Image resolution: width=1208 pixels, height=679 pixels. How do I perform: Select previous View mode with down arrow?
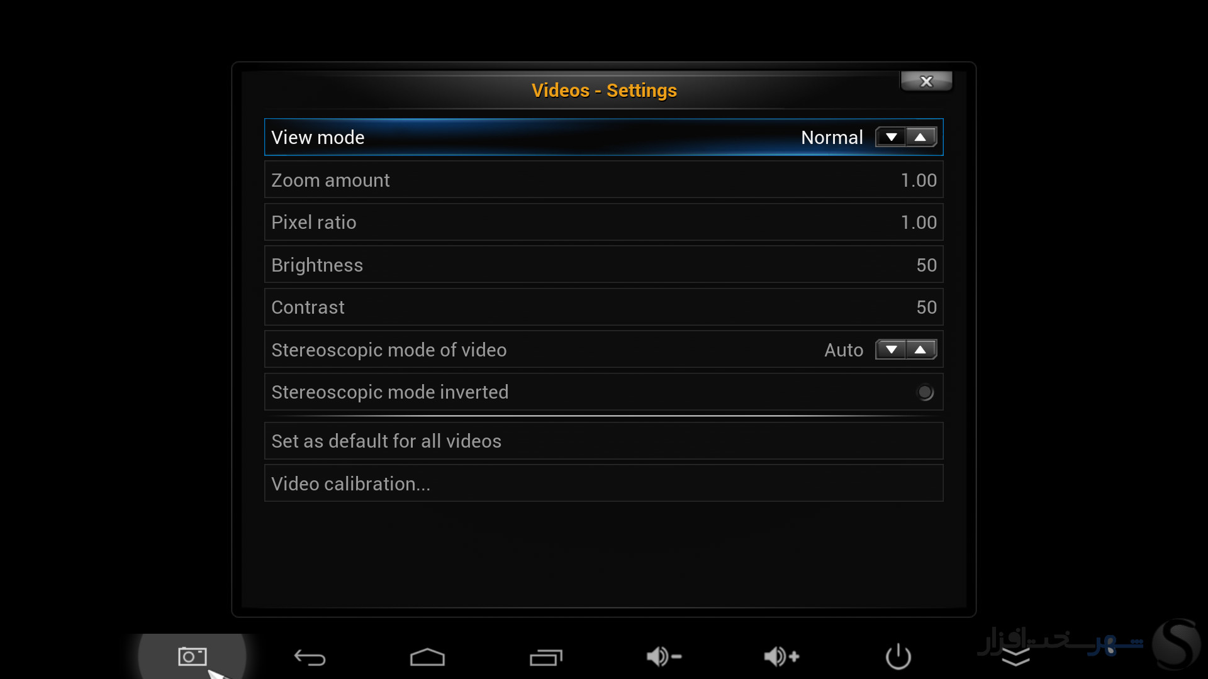coord(891,137)
